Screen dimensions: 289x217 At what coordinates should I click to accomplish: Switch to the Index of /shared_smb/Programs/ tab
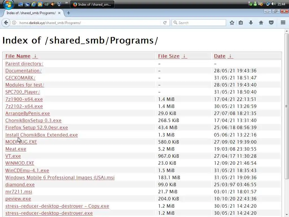(31, 13)
